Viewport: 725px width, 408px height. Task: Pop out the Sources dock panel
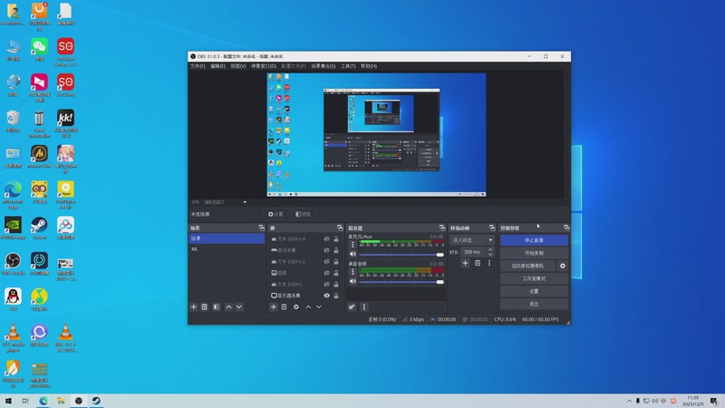340,228
